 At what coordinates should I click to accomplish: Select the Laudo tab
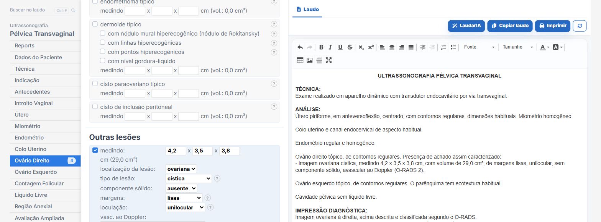click(307, 9)
